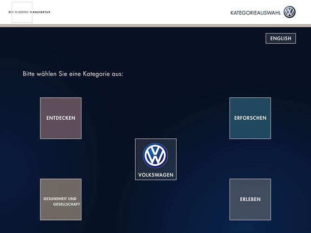Click the Die Gläserne Manufaktur logo
Viewport: 311px width, 233px height.
[x=29, y=12]
